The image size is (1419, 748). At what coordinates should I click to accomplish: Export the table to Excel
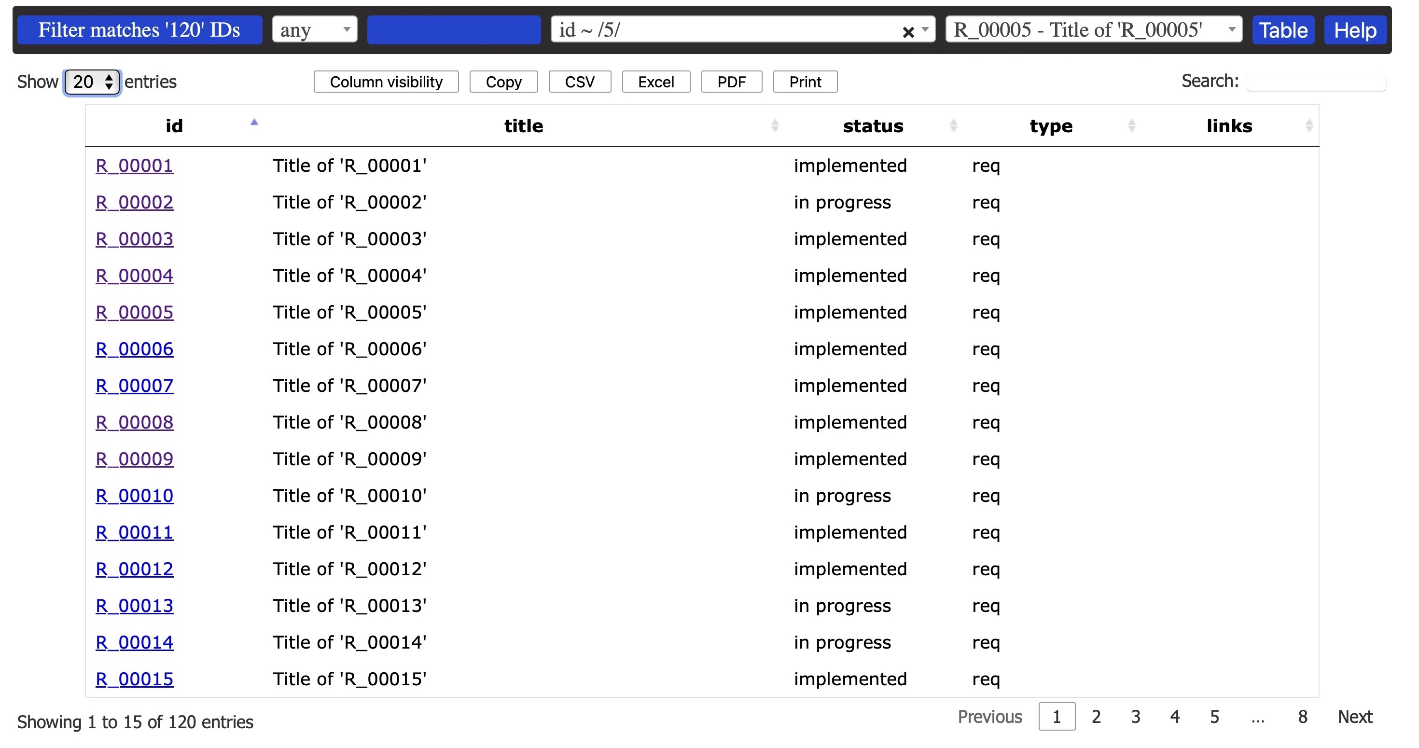pos(655,82)
